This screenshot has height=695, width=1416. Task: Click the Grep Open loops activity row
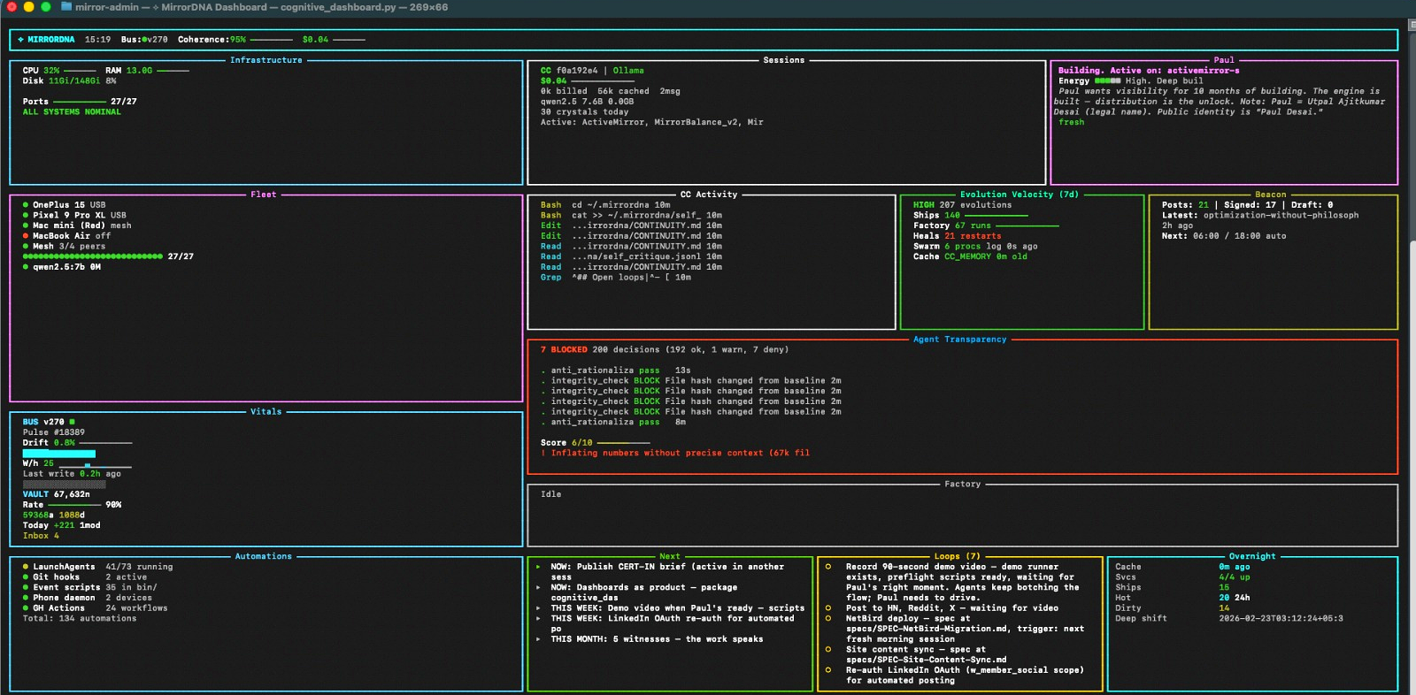[x=616, y=278]
